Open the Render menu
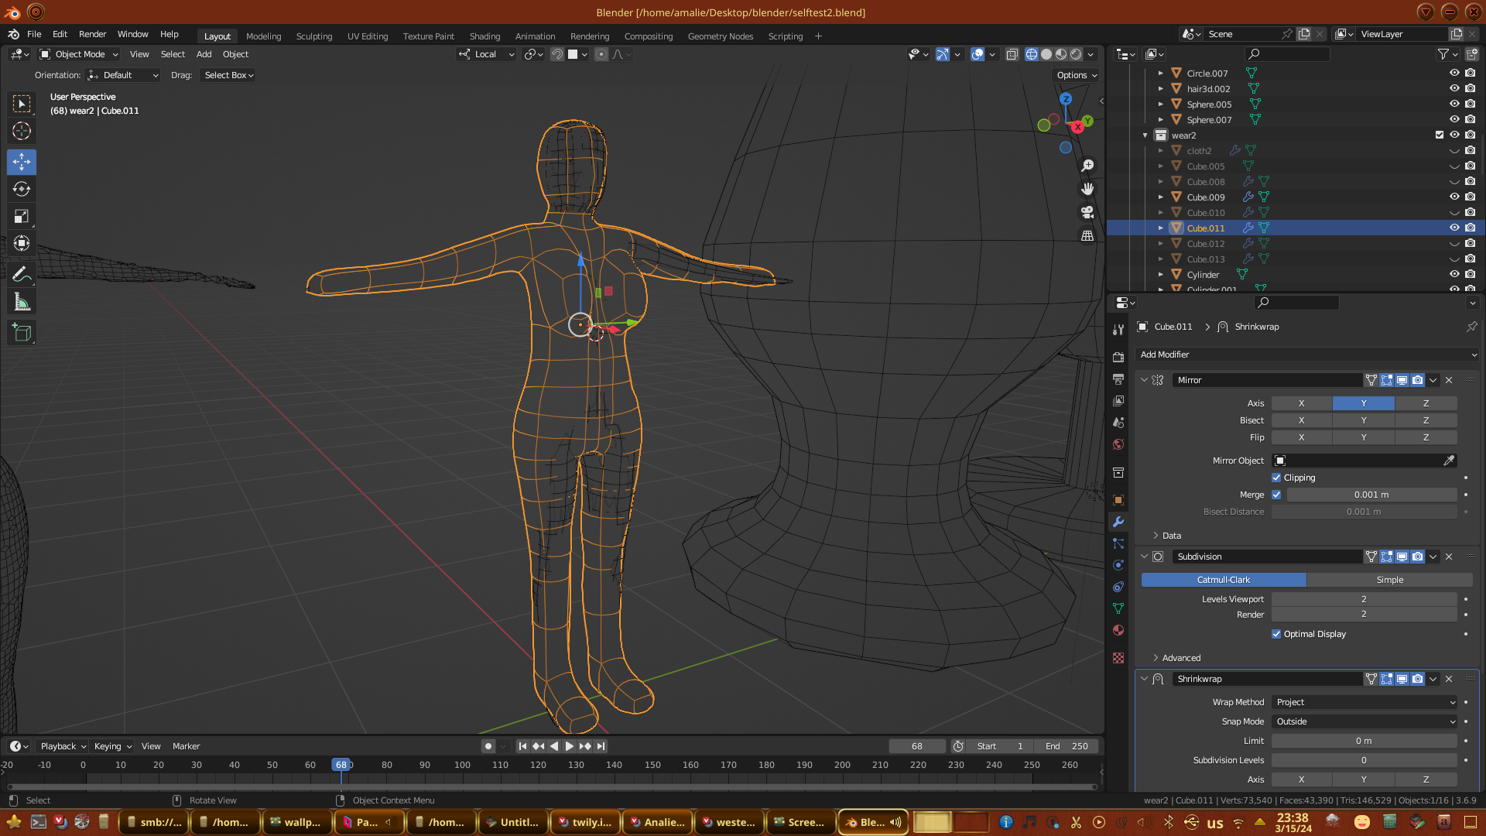This screenshot has height=836, width=1486. (x=92, y=34)
